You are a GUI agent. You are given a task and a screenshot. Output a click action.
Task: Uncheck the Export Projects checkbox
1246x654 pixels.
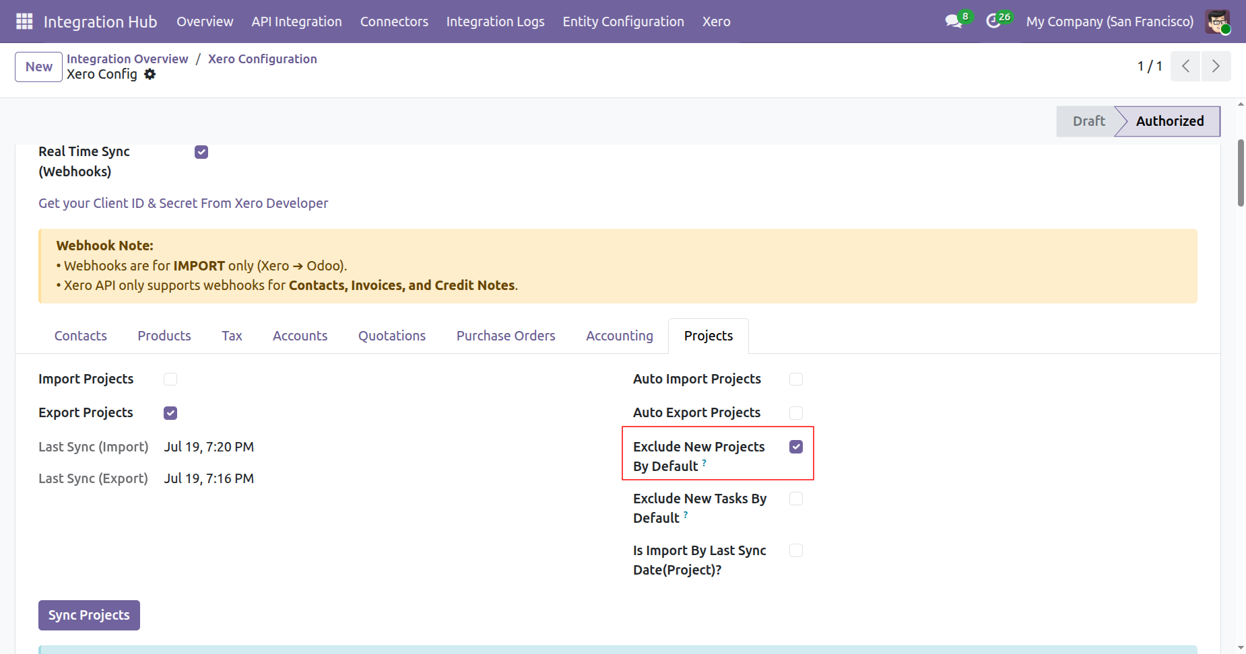[x=170, y=413]
